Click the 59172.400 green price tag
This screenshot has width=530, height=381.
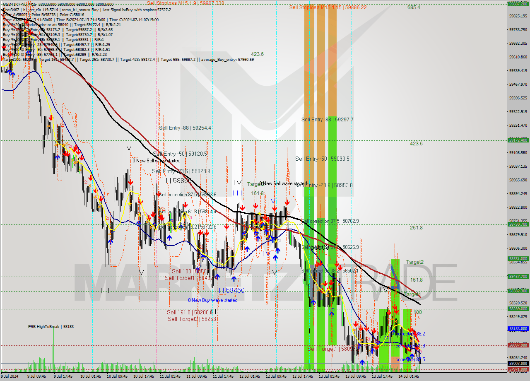(x=518, y=140)
